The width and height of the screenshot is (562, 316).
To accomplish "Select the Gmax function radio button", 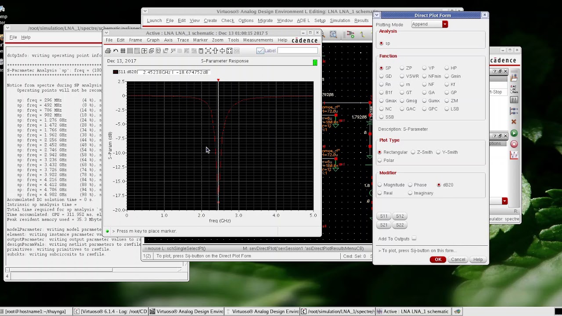I will [x=381, y=101].
